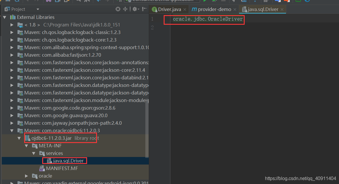Select the services folder row

point(75,153)
